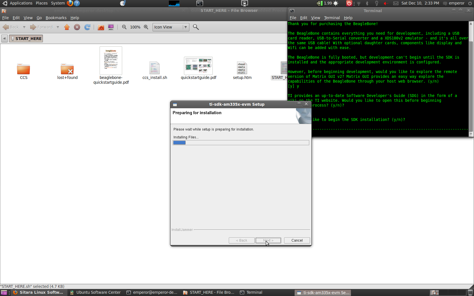The image size is (474, 296).
Task: Expand Back history dropdown arrow
Action: tap(24, 27)
